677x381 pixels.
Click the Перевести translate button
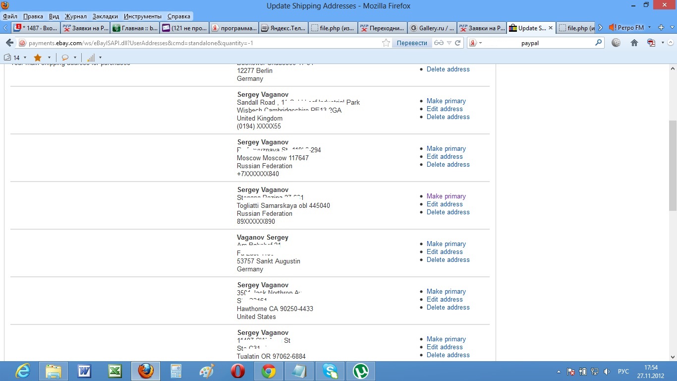[412, 43]
